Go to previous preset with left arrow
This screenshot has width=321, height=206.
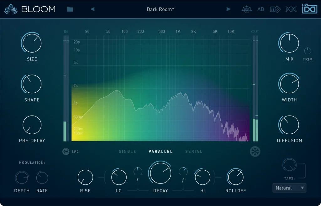pyautogui.click(x=92, y=9)
